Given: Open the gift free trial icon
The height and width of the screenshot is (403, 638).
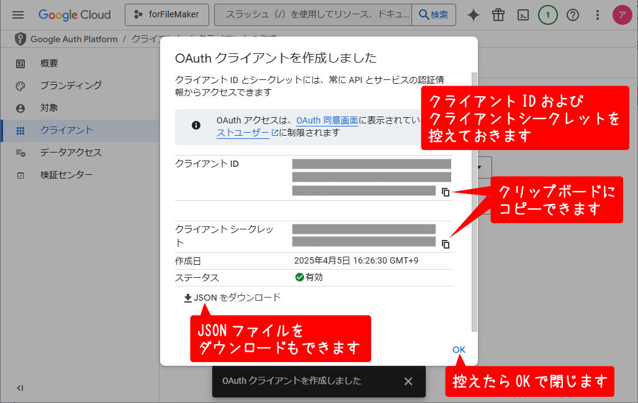Looking at the screenshot, I should pos(498,15).
